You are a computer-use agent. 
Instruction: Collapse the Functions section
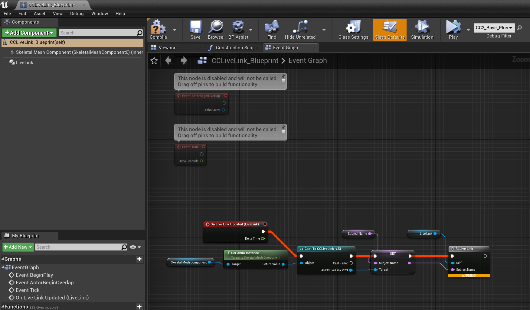pos(3,306)
